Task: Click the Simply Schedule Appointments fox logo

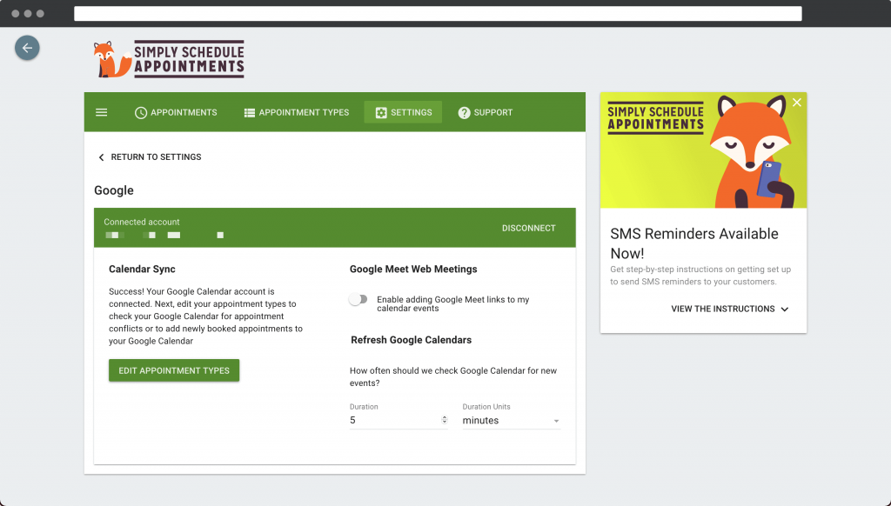Action: click(x=169, y=59)
